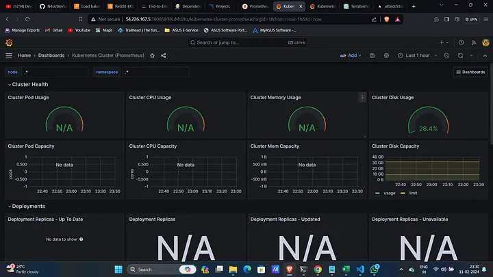This screenshot has width=493, height=277.
Task: Switch to Reddit-EKS browser tab
Action: coord(121,6)
